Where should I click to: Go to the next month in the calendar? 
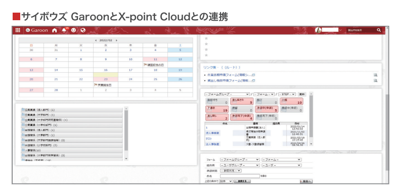click(116, 40)
